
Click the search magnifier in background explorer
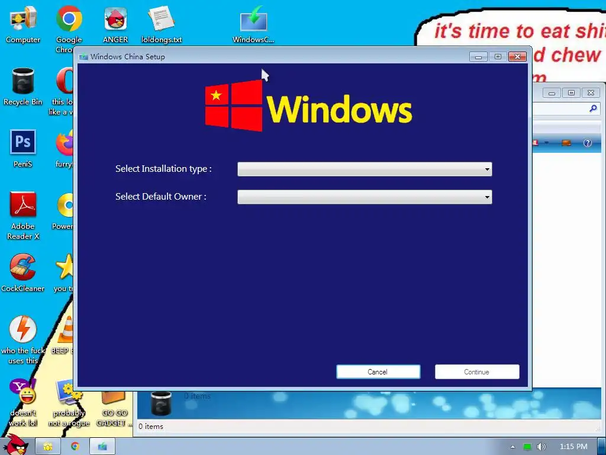(x=593, y=109)
